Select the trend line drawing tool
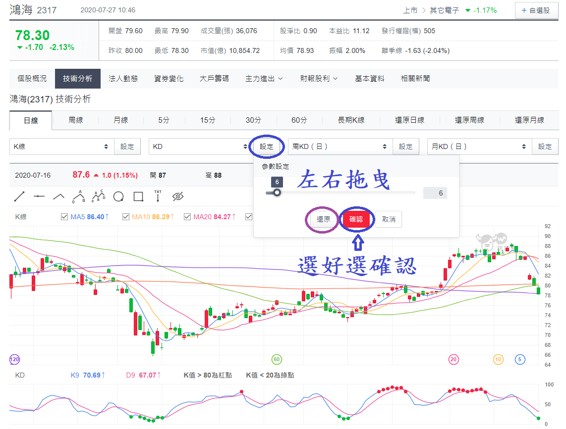566x429 pixels. 19,196
